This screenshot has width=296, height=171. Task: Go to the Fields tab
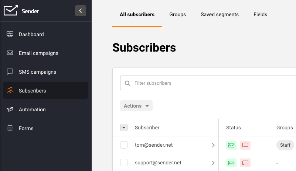tap(260, 15)
